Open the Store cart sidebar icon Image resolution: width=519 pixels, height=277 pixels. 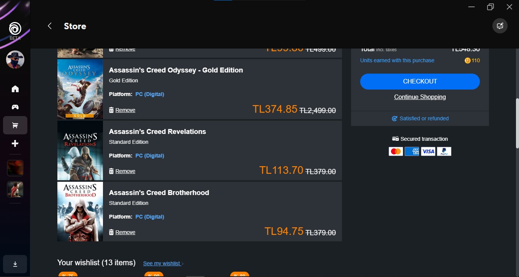point(15,125)
